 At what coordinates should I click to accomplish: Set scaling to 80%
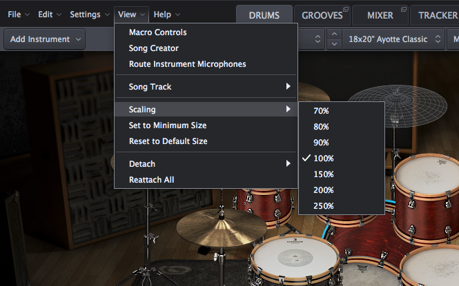[342, 127]
